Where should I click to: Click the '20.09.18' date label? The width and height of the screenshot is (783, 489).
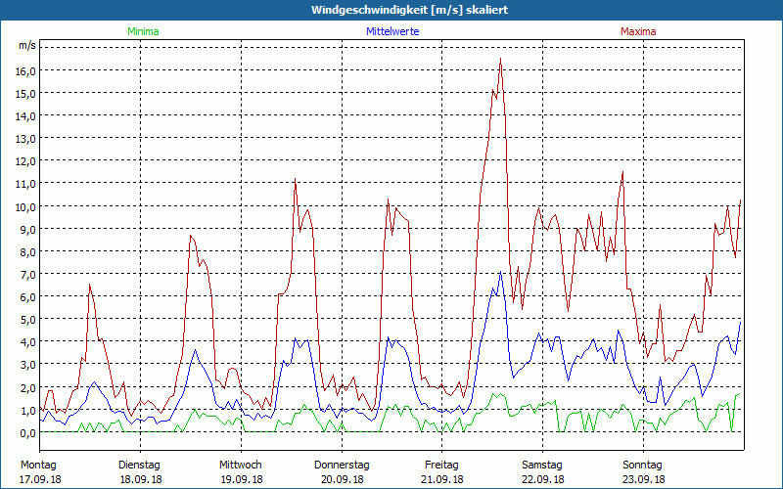pos(342,479)
